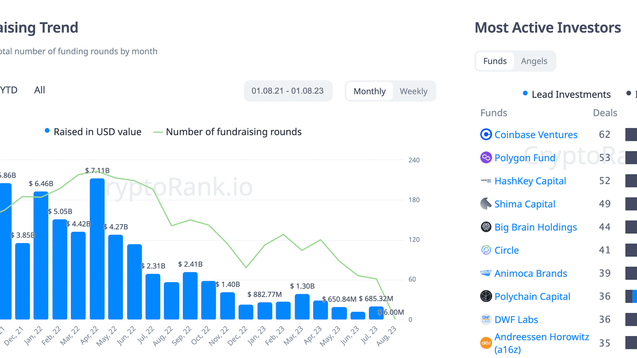Click the 62 deals count for Coinbase Ventures
This screenshot has height=358, width=637.
(604, 134)
